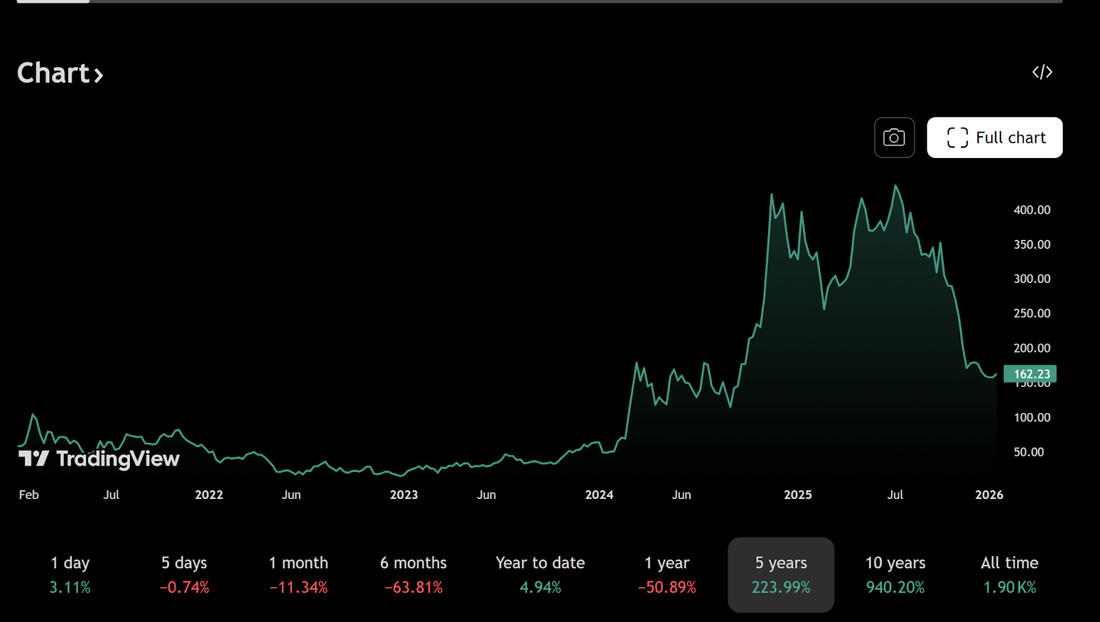The image size is (1100, 622).
Task: Select the 1 day time range
Action: coord(69,574)
